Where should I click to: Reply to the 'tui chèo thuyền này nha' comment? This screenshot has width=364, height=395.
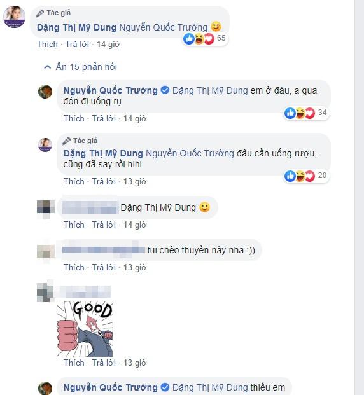(x=104, y=267)
